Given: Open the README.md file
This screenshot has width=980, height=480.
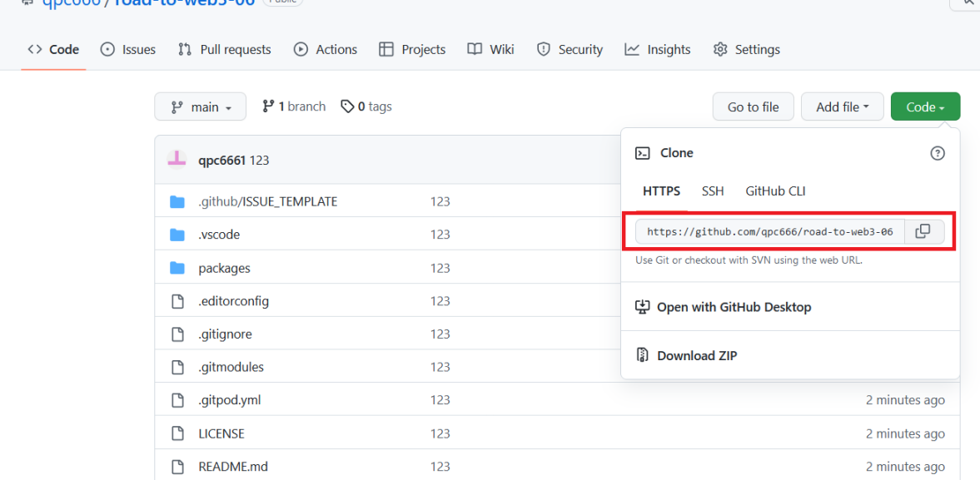Looking at the screenshot, I should coord(233,466).
